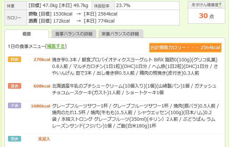Switch to 食事バランスの詳細 tab
The image size is (229, 147).
pyautogui.click(x=74, y=34)
